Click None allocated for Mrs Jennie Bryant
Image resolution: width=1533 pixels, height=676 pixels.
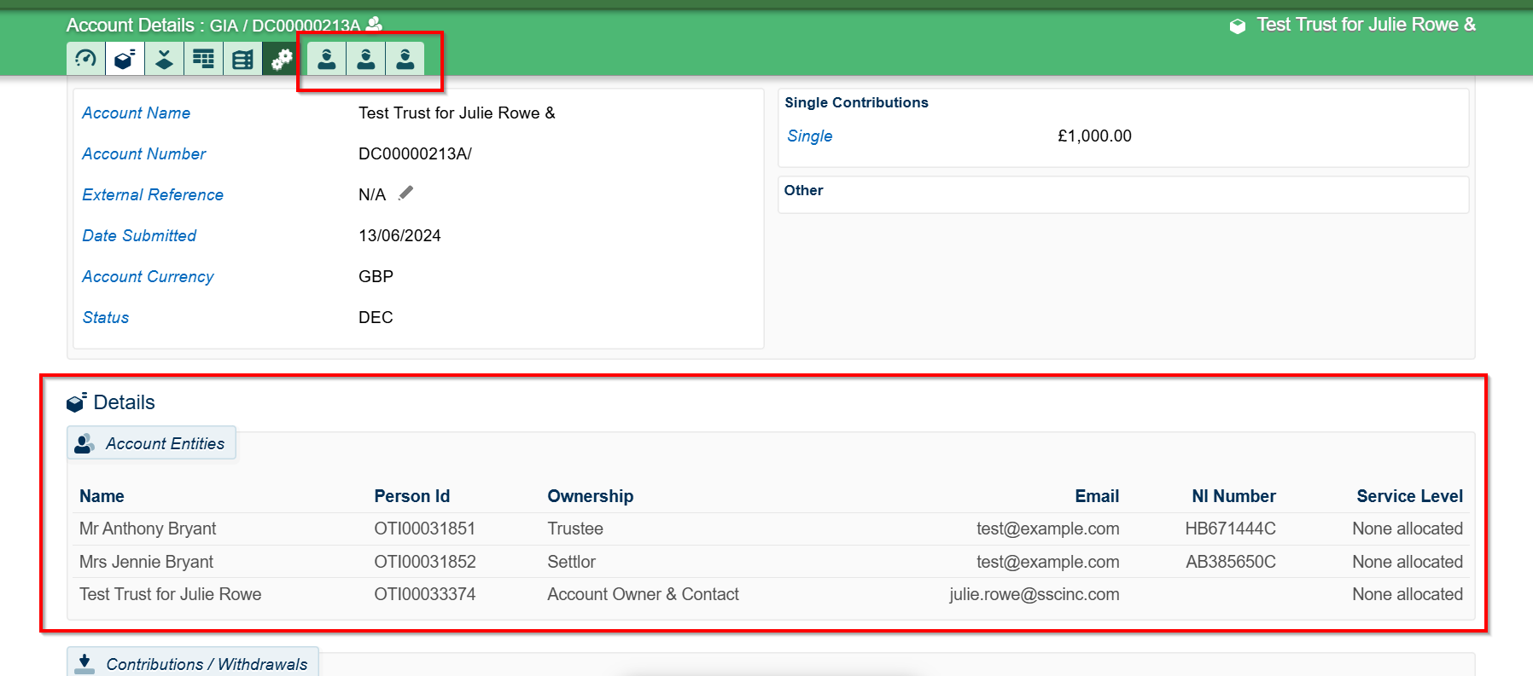point(1408,562)
